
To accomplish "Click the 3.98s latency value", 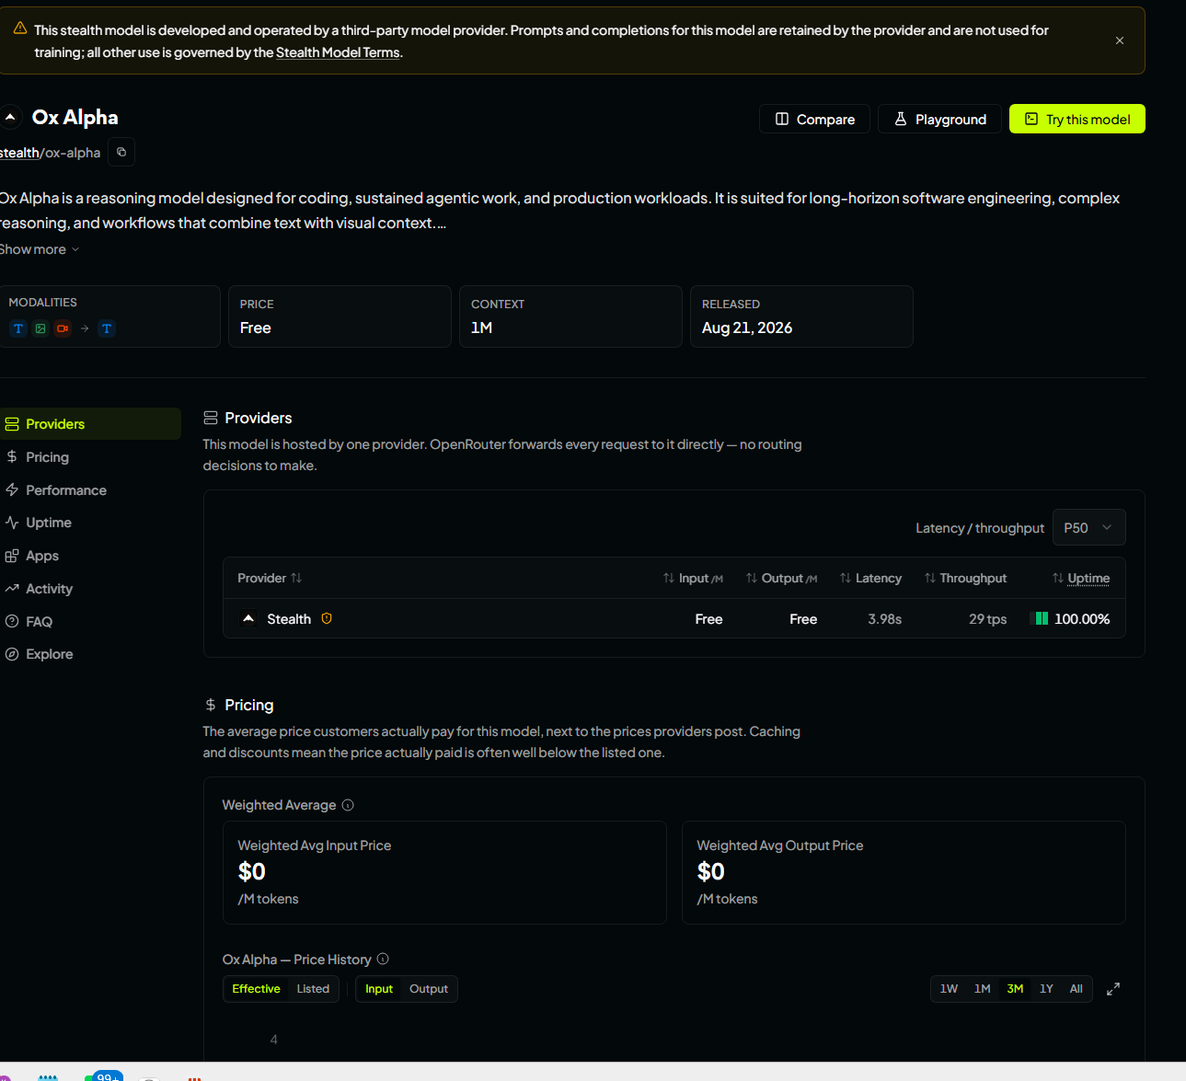I will pos(885,619).
